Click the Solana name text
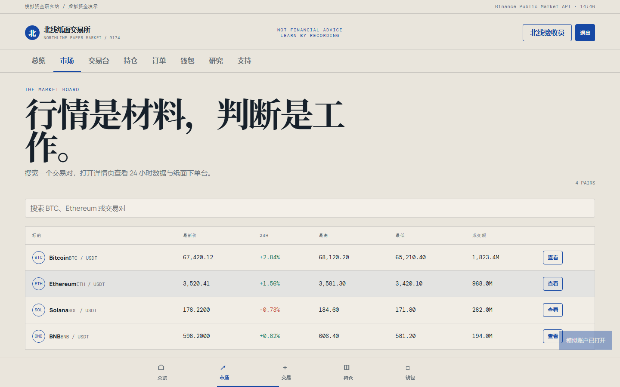620x387 pixels. [x=59, y=310]
